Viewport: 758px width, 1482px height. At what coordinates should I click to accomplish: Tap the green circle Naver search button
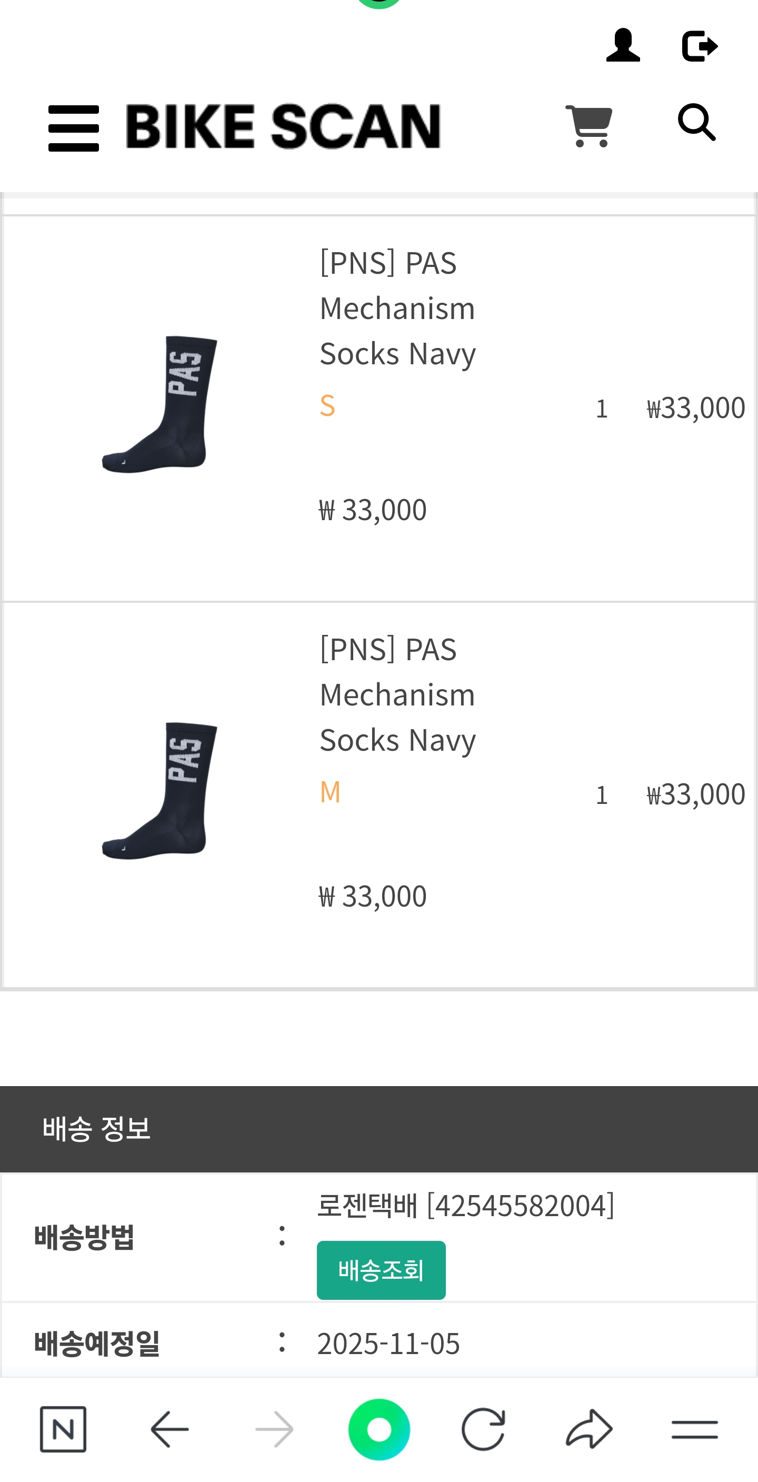click(x=379, y=1429)
